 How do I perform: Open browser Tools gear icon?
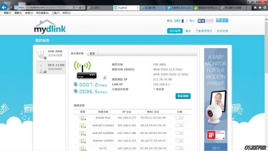click(x=265, y=8)
